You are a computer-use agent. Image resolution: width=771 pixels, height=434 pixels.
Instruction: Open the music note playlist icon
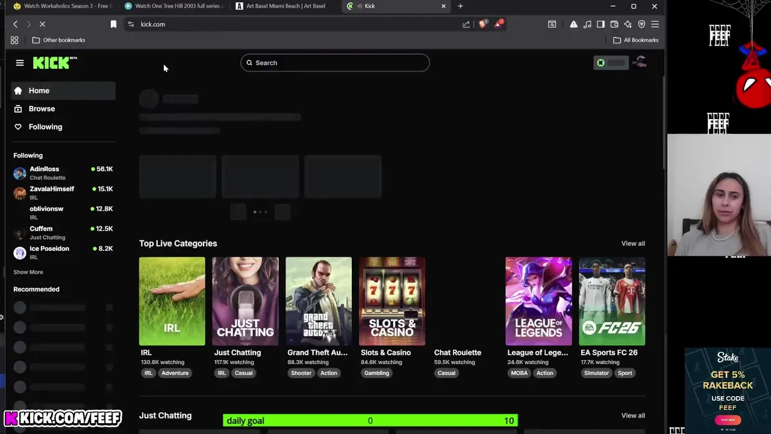(587, 24)
